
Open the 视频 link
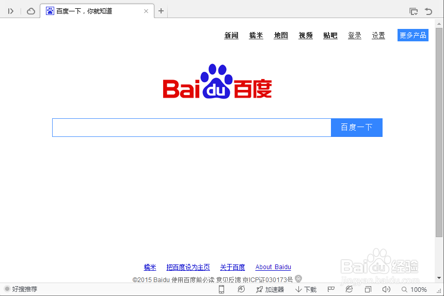click(306, 36)
